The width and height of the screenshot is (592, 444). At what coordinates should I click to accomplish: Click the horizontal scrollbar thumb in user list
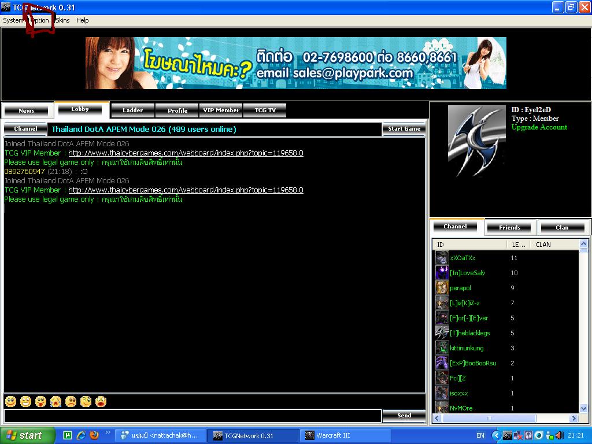coord(489,418)
